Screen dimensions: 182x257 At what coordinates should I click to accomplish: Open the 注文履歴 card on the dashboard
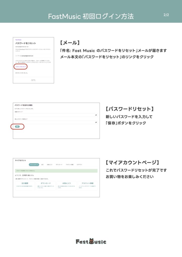[x=24, y=185]
